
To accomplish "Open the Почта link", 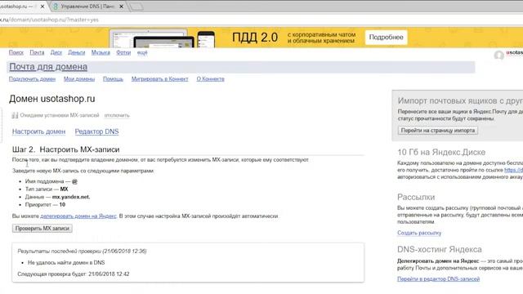I will [x=37, y=52].
